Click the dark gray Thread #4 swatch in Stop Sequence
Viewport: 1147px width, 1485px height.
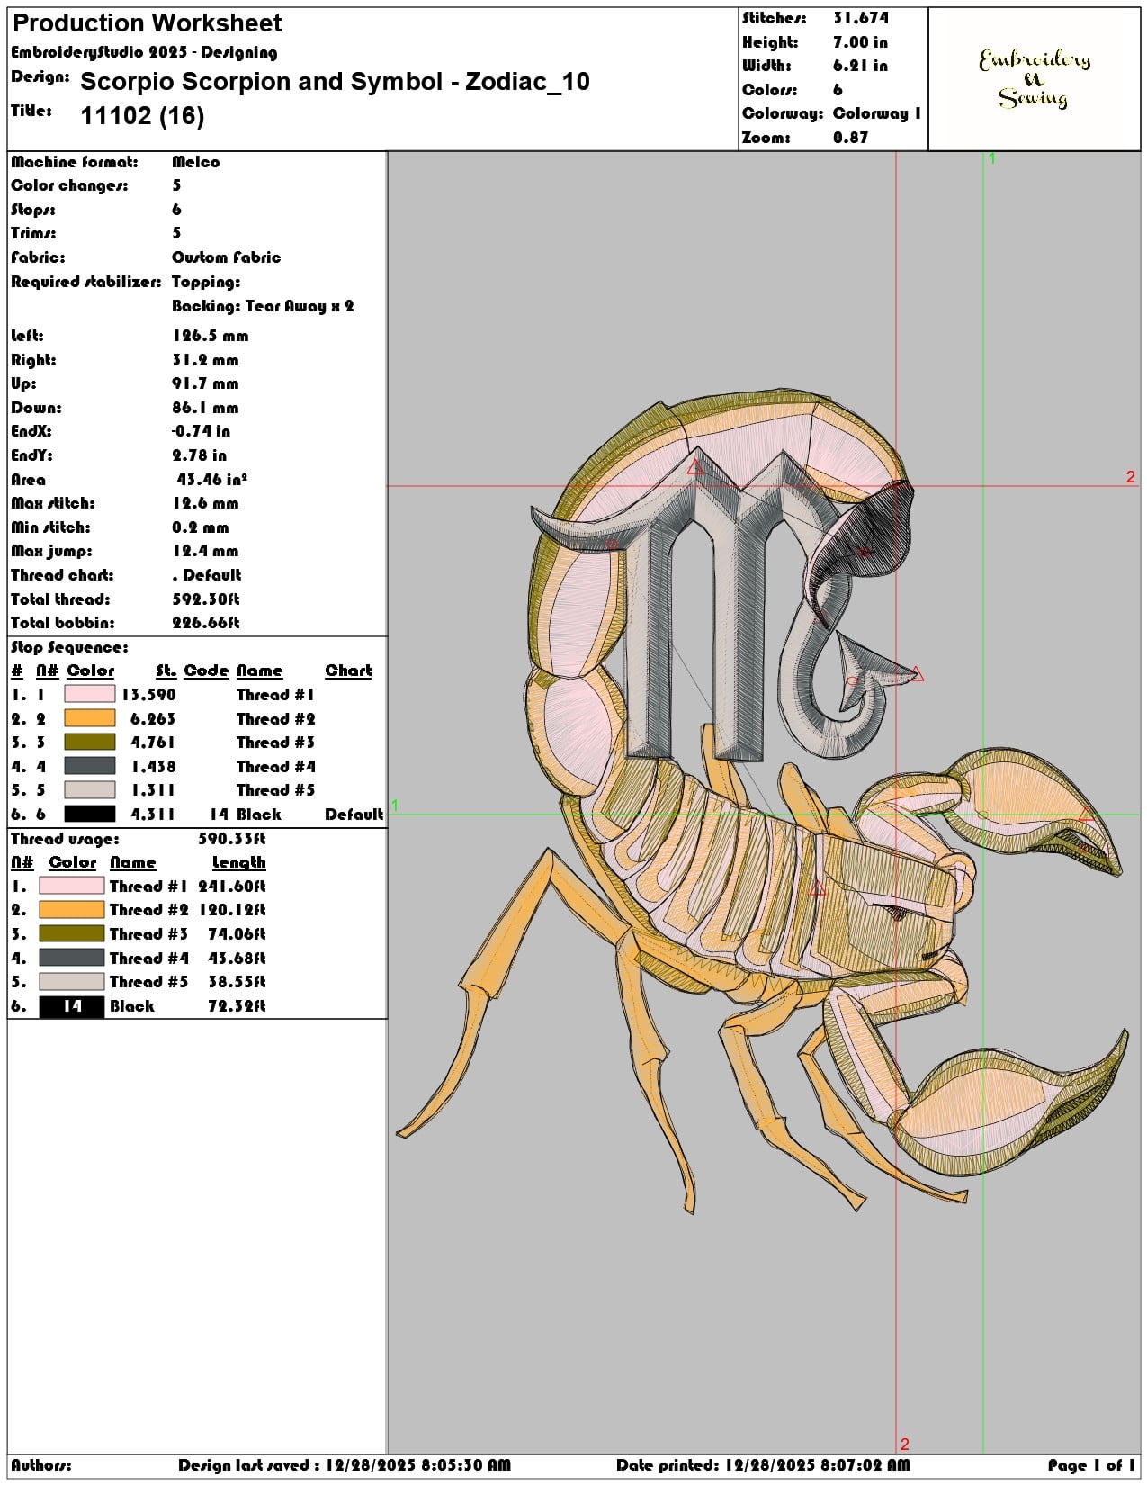(x=89, y=766)
